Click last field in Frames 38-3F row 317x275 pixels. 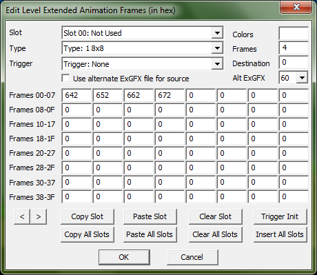click(x=294, y=196)
